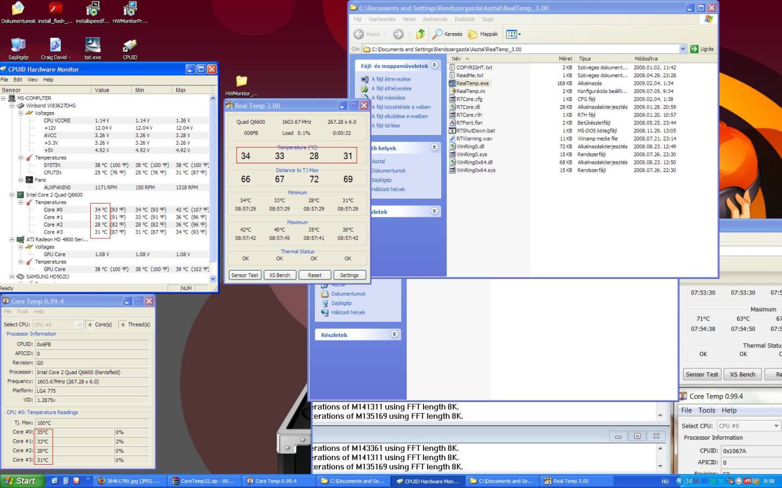Open Edit menu in CPUID Hardware Monitor
The image size is (782, 488).
[x=18, y=80]
